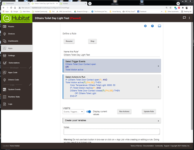The image size is (194, 150).
Task: Click the browser home icon
Action: click(15, 8)
